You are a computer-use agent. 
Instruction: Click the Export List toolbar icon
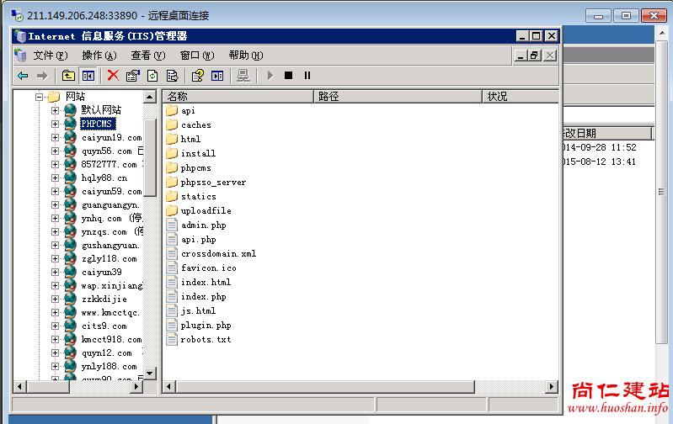(172, 76)
